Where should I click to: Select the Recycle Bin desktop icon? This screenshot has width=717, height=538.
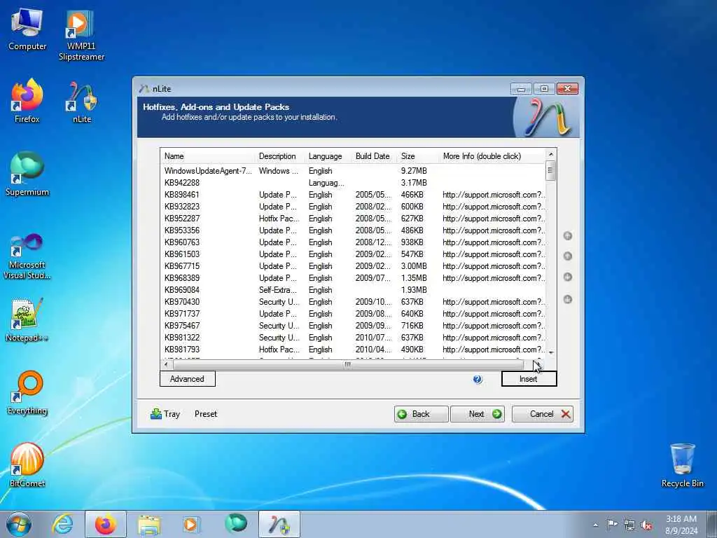[x=682, y=465]
